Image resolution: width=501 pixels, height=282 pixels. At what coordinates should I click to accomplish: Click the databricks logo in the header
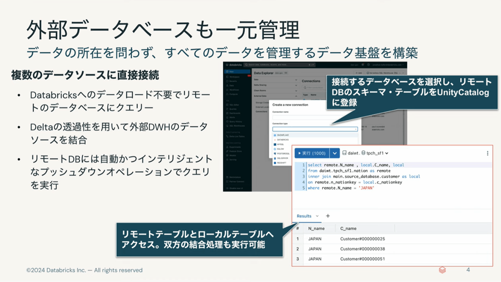click(234, 65)
